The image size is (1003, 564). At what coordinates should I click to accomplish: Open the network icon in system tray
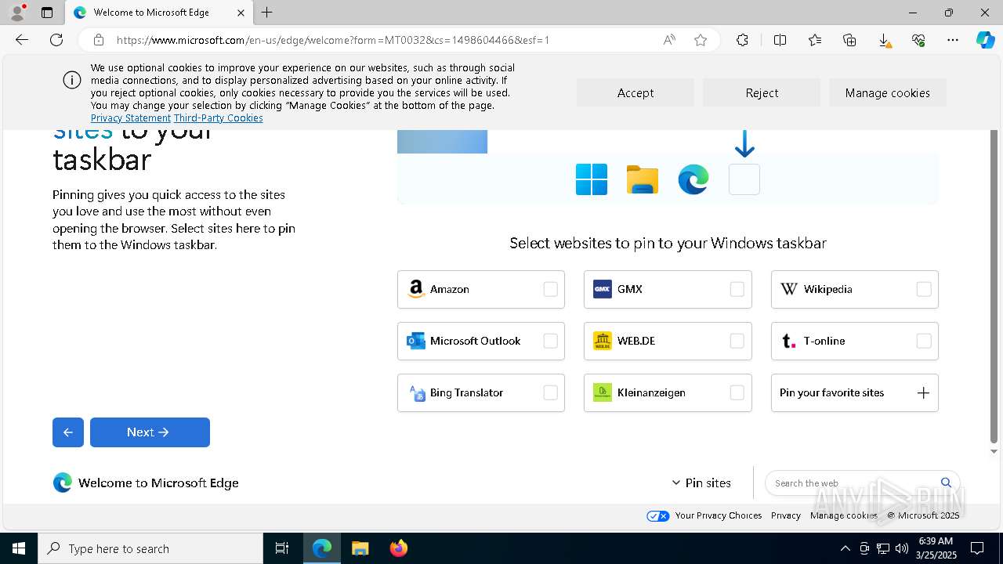click(882, 548)
